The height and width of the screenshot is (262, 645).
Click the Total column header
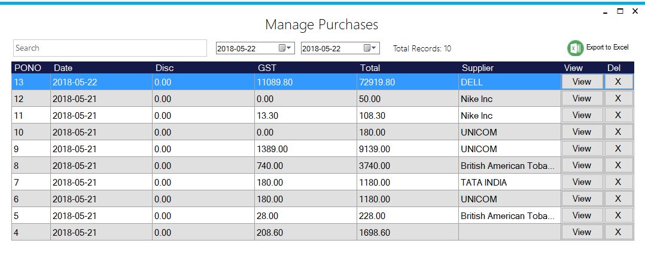click(x=370, y=68)
